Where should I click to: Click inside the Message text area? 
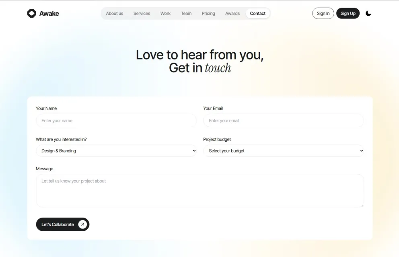point(200,190)
